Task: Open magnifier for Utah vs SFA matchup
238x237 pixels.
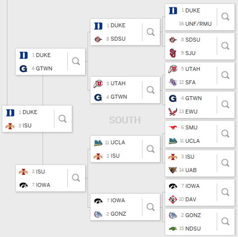Action: [225, 75]
